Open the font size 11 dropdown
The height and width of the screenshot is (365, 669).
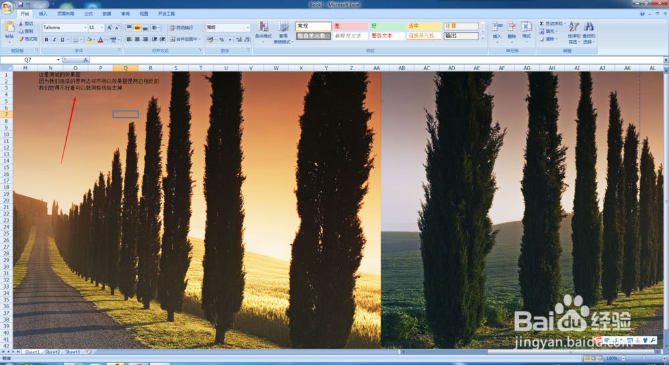pyautogui.click(x=102, y=27)
